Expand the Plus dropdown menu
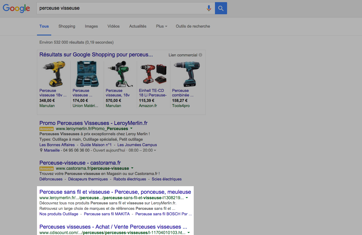The image size is (362, 235). [x=161, y=26]
